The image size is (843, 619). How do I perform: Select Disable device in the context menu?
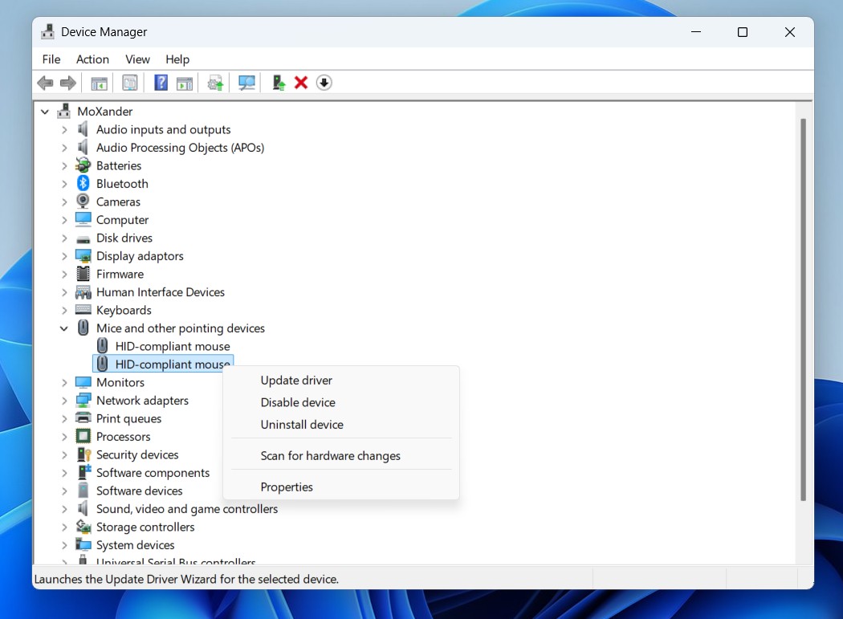pos(298,402)
